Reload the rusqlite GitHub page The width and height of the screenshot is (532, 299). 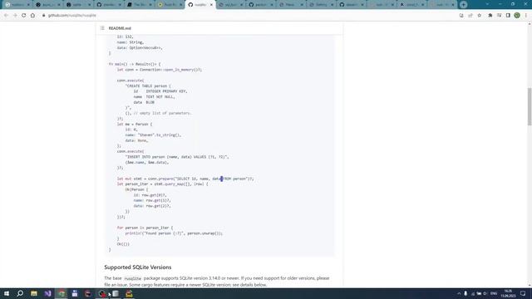tap(24, 15)
